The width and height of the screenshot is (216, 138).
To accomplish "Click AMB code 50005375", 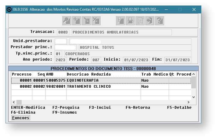I will [56, 80].
